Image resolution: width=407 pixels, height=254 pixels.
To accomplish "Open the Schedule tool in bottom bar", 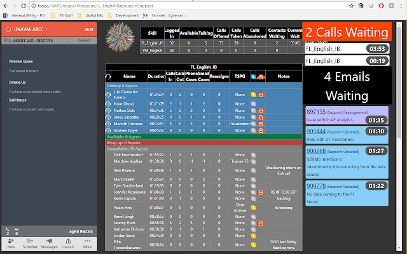I will pyautogui.click(x=30, y=244).
